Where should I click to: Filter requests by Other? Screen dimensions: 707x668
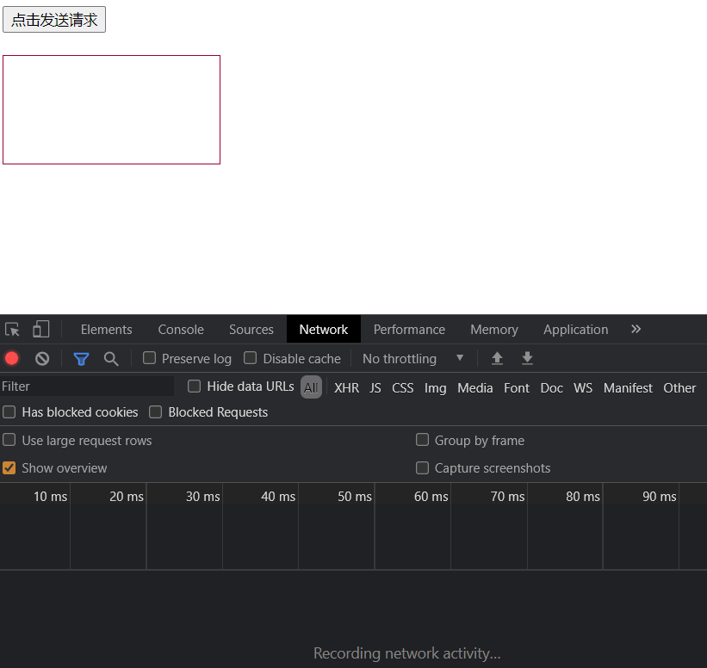click(679, 387)
